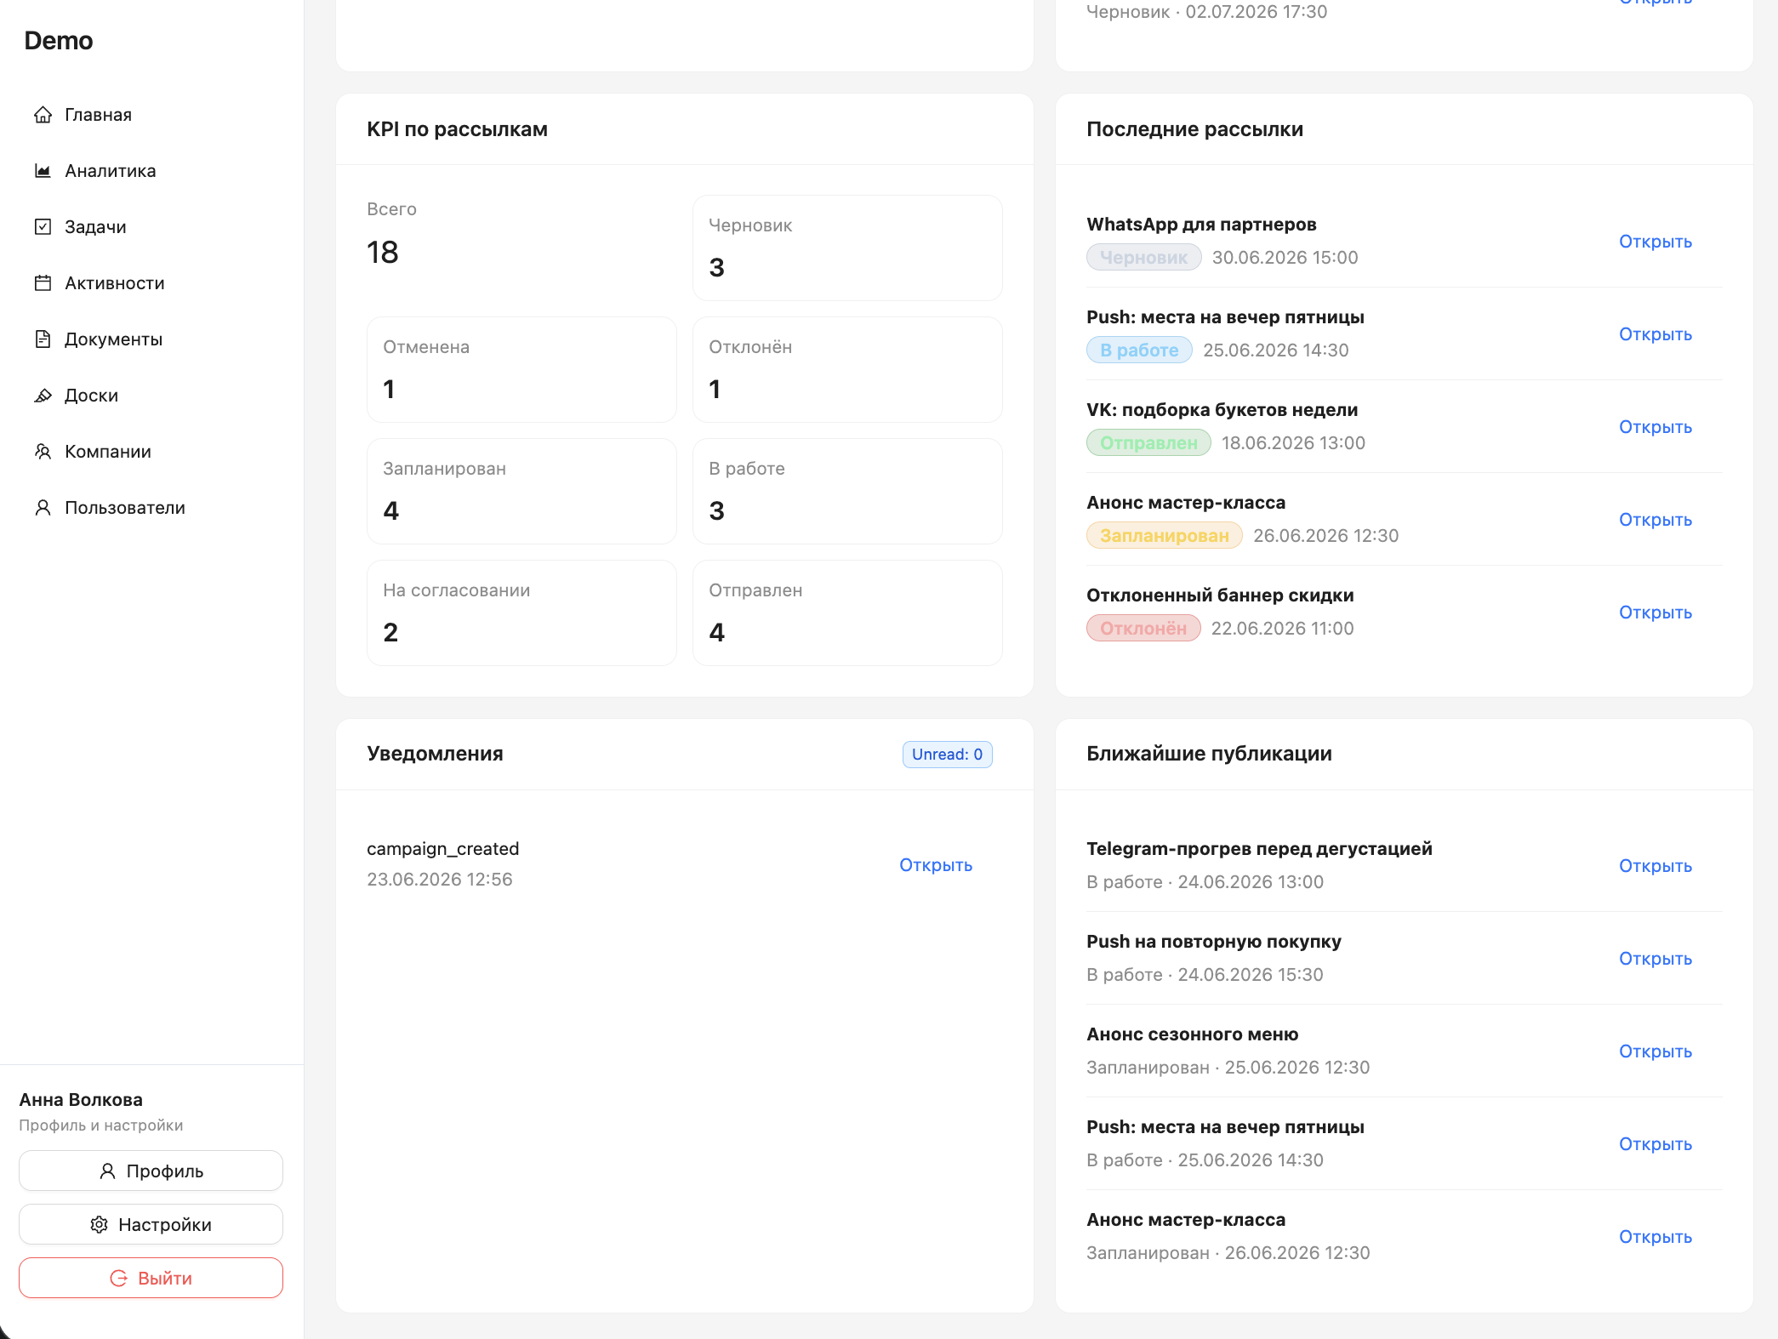Click the Профиль и настройки caption

101,1125
